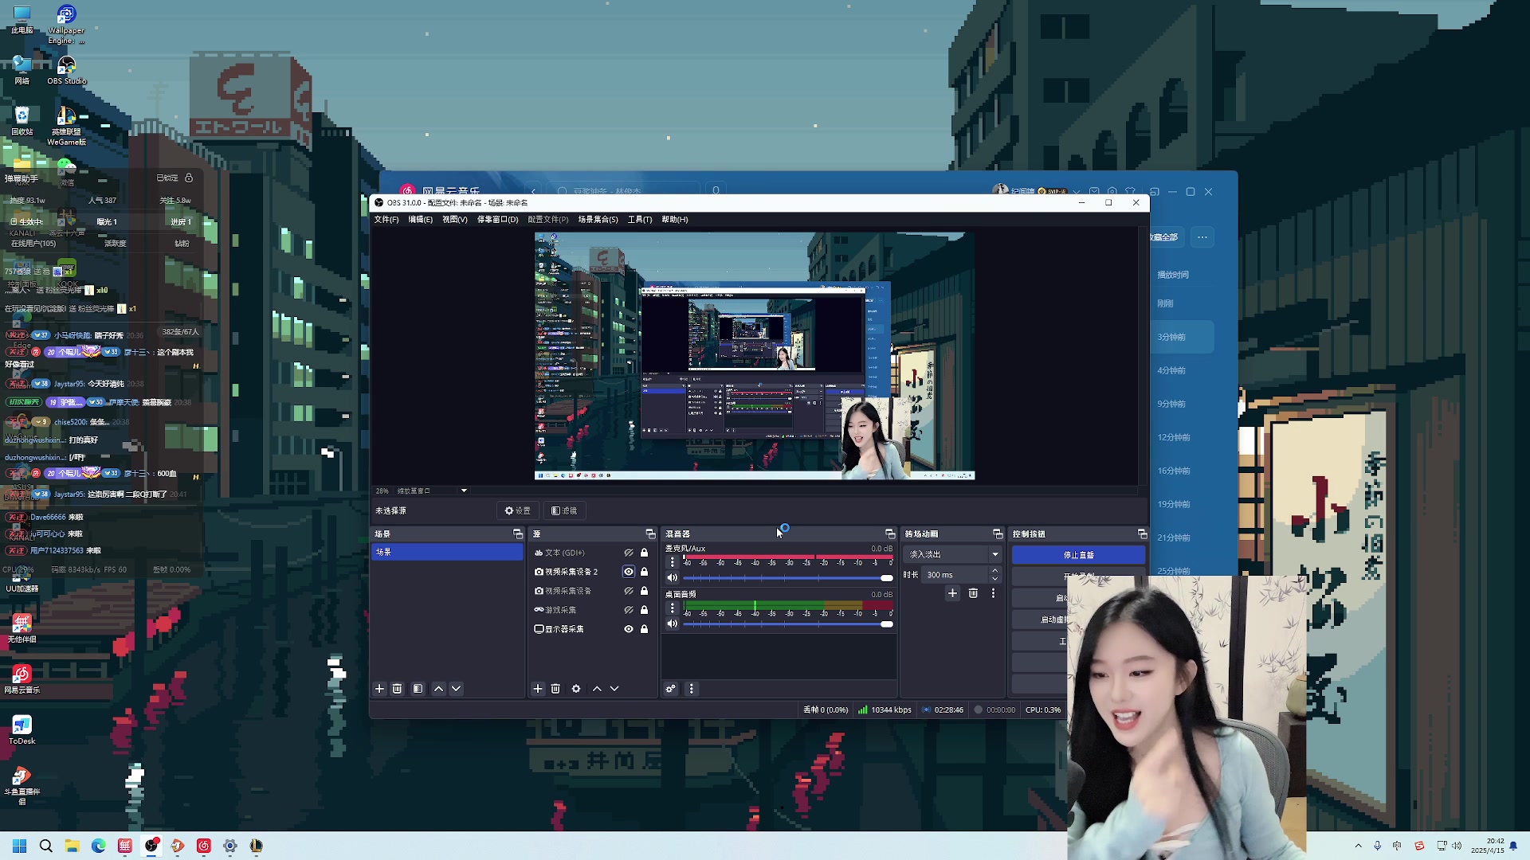Viewport: 1530px width, 860px height.
Task: Open the 停靠窗口(D) menu
Action: tap(497, 220)
